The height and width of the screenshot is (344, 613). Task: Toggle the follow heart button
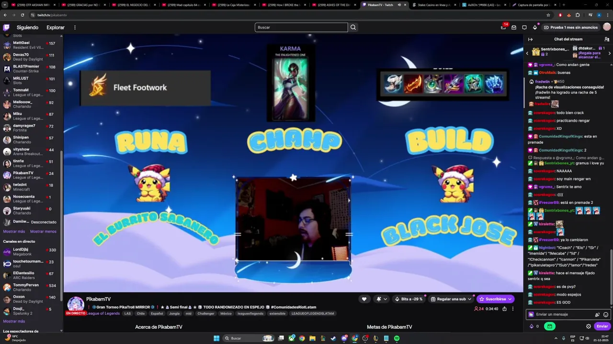click(364, 299)
